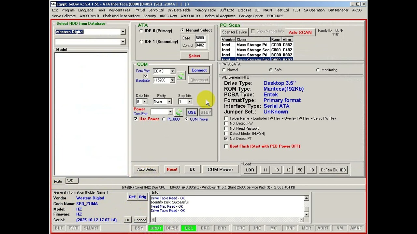Click the Connect button

[199, 71]
